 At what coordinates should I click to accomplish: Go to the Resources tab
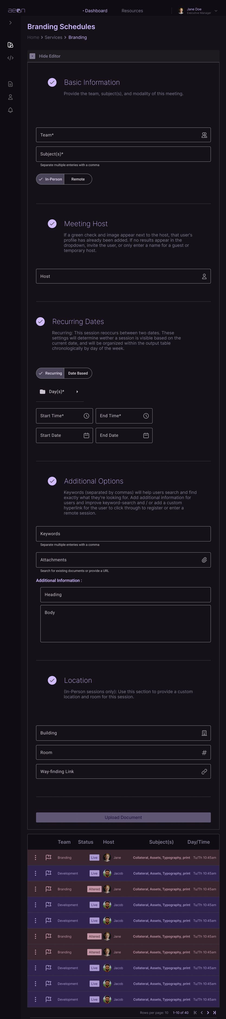pos(132,11)
